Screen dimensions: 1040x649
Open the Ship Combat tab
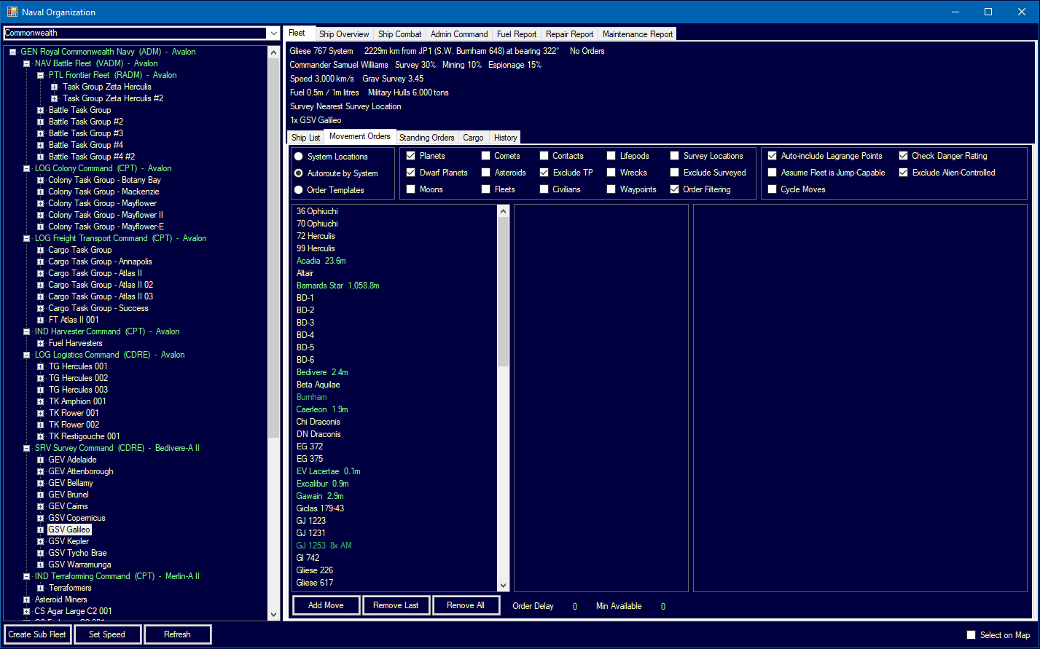pyautogui.click(x=399, y=34)
